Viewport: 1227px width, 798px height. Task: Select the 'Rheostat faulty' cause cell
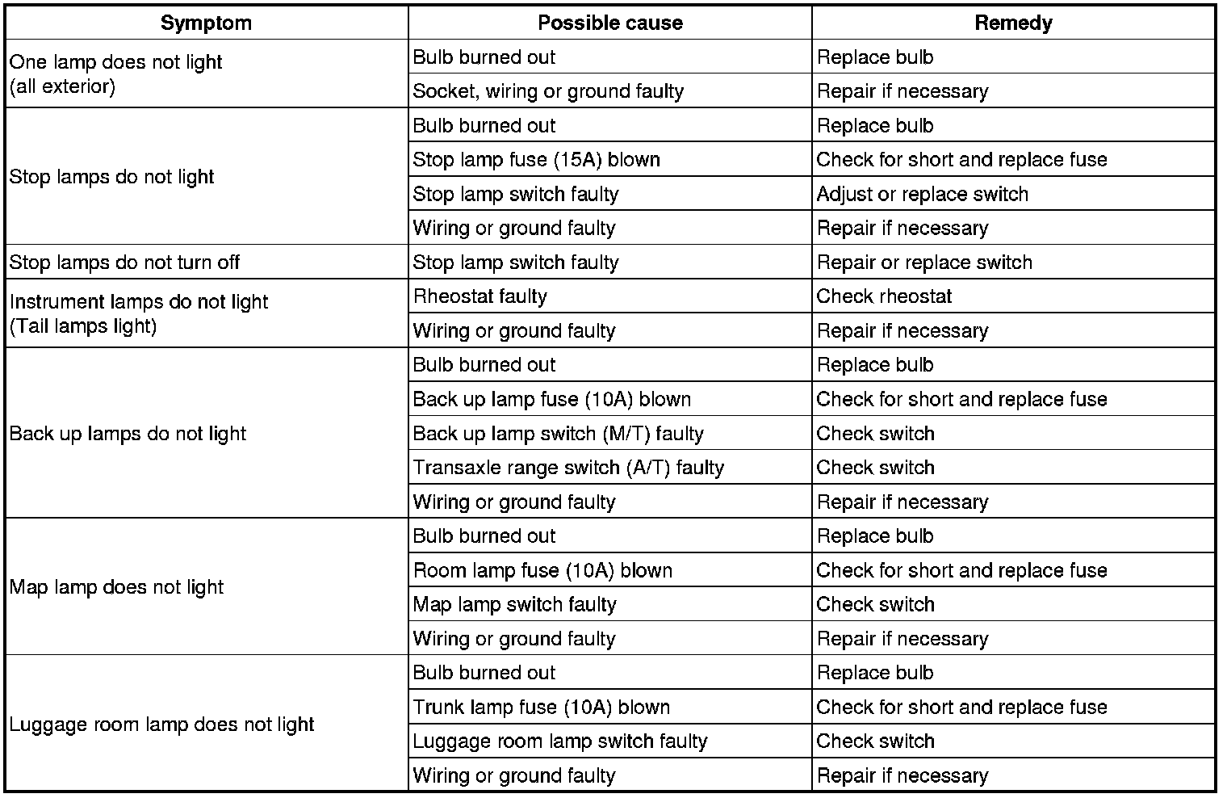pyautogui.click(x=479, y=296)
